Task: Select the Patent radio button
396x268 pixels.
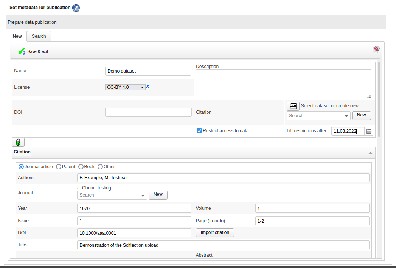Action: pyautogui.click(x=59, y=167)
